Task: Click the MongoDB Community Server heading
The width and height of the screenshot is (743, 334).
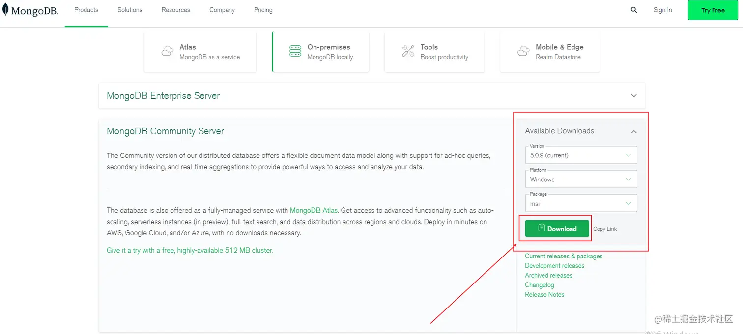Action: tap(165, 131)
